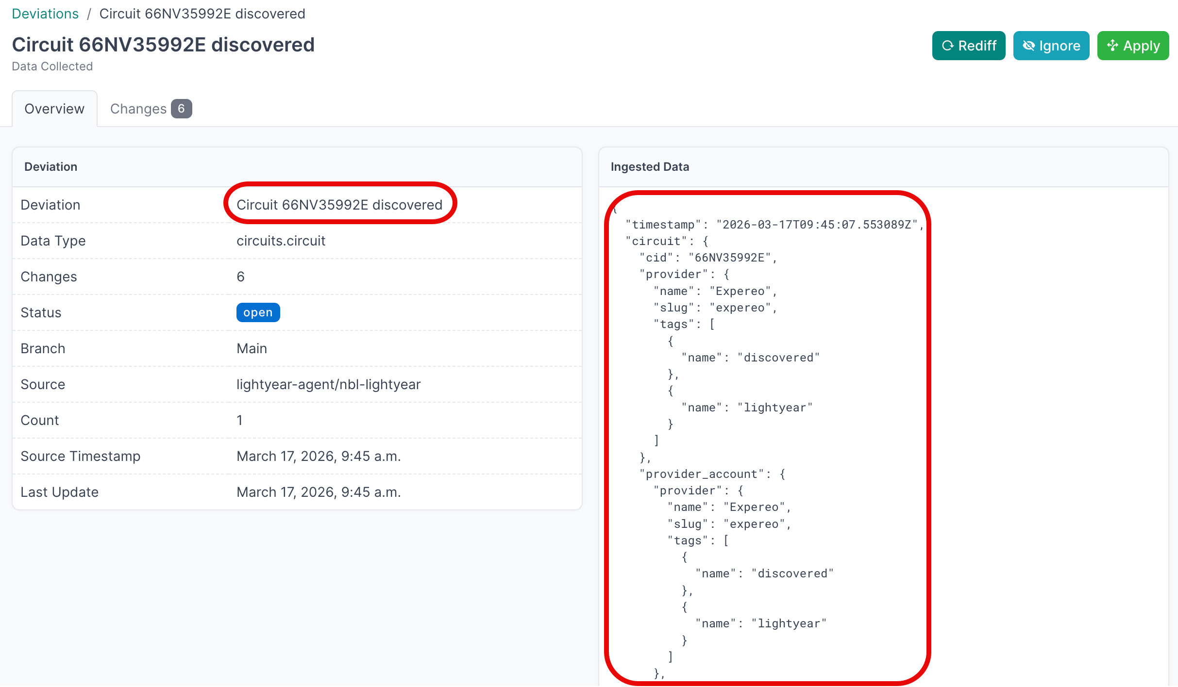Screen dimensions: 1178x687
Task: Click the blue open status badge
Action: click(x=258, y=312)
